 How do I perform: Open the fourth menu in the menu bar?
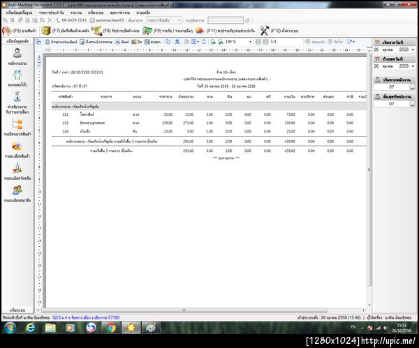coord(96,13)
